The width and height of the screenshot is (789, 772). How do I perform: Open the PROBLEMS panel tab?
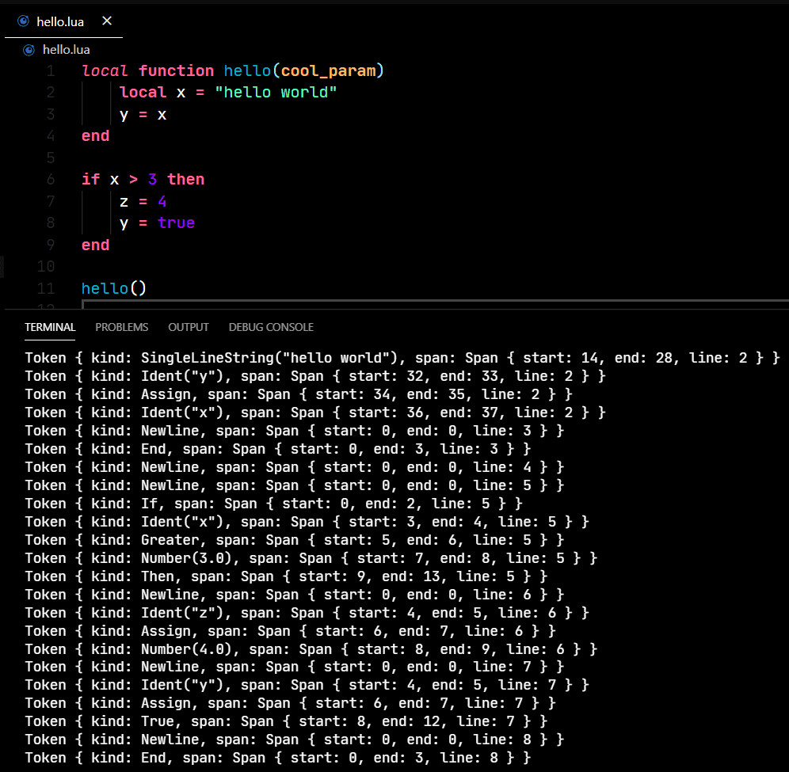pos(122,328)
